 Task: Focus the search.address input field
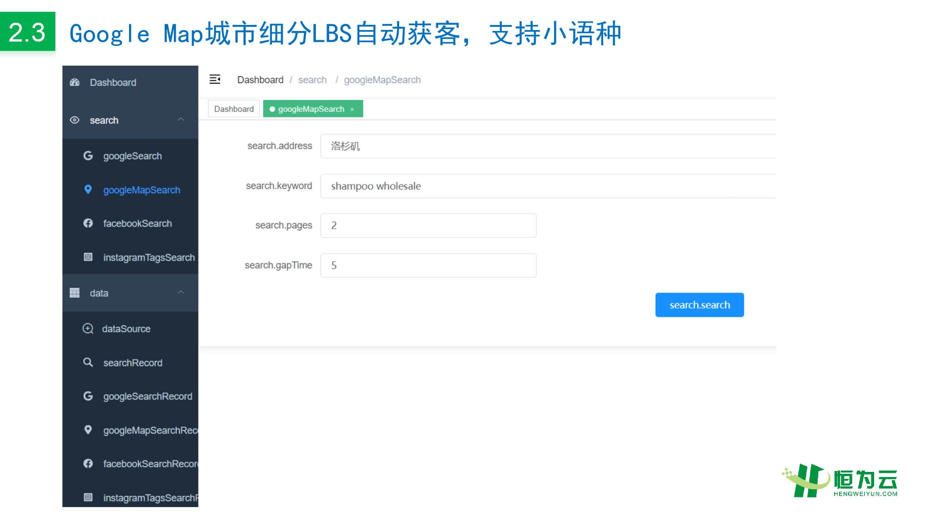coord(548,146)
